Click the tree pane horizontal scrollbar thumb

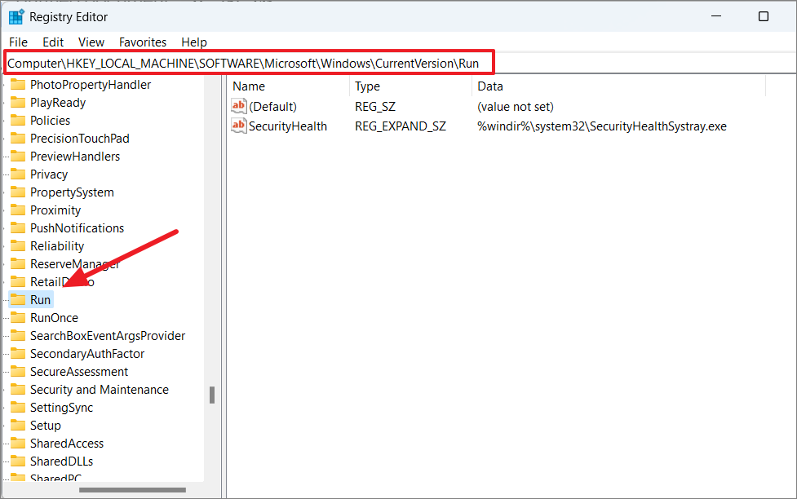coord(132,490)
